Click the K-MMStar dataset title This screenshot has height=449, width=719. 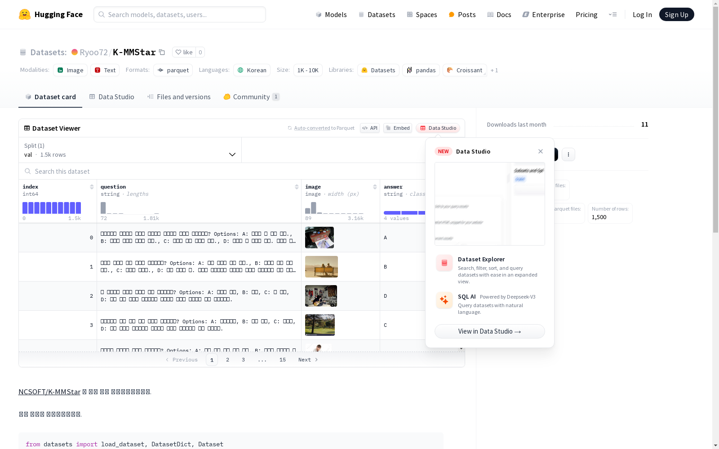point(134,52)
